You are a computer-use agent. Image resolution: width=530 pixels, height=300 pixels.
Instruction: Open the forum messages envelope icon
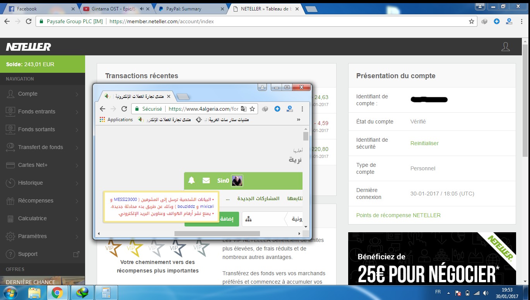[x=206, y=180]
